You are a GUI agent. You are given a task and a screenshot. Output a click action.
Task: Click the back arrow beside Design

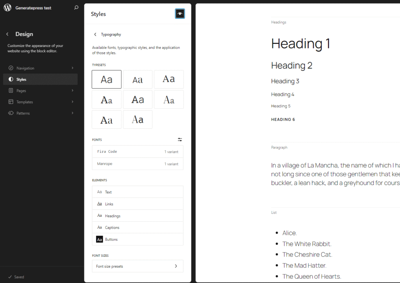(7, 34)
